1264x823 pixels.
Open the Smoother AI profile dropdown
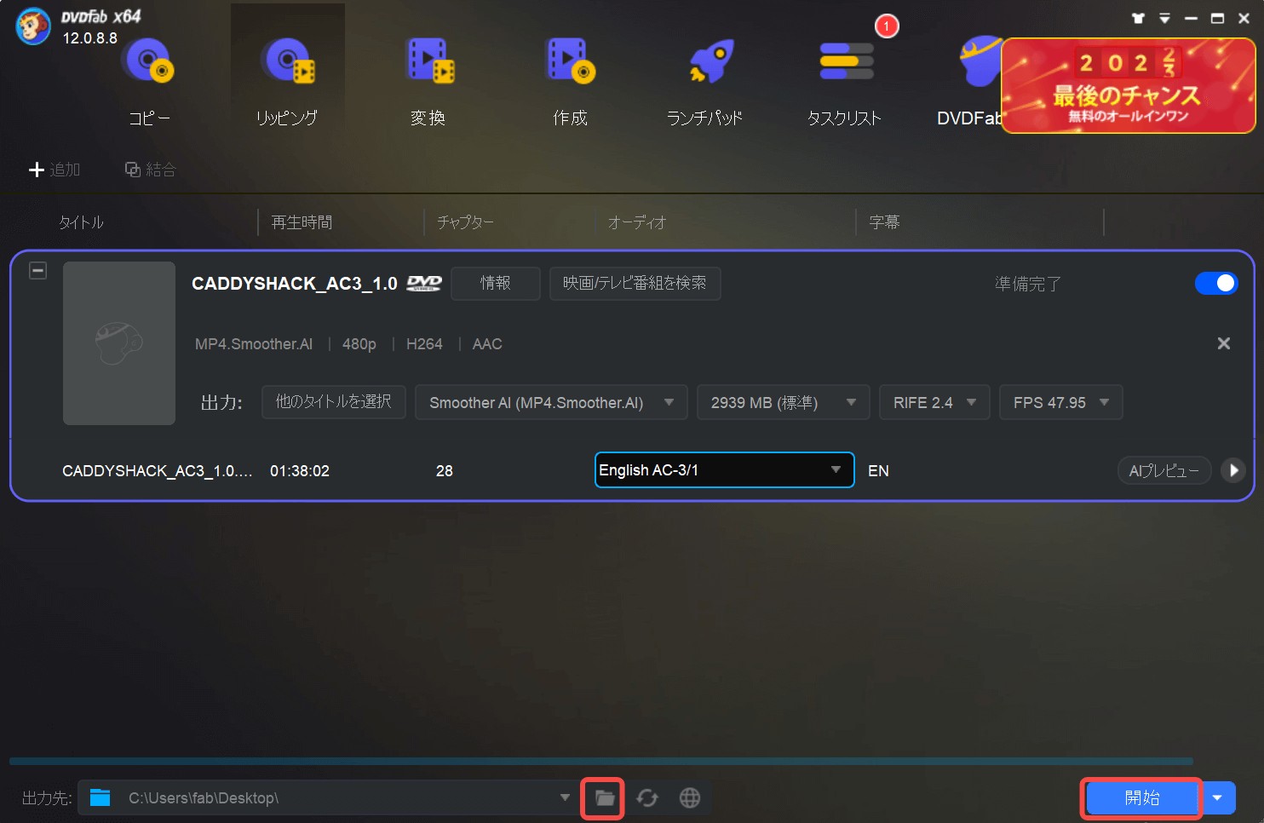(x=551, y=402)
